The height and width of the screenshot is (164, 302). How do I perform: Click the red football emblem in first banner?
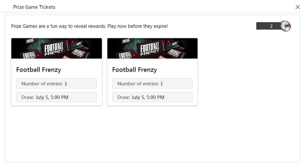point(72,41)
